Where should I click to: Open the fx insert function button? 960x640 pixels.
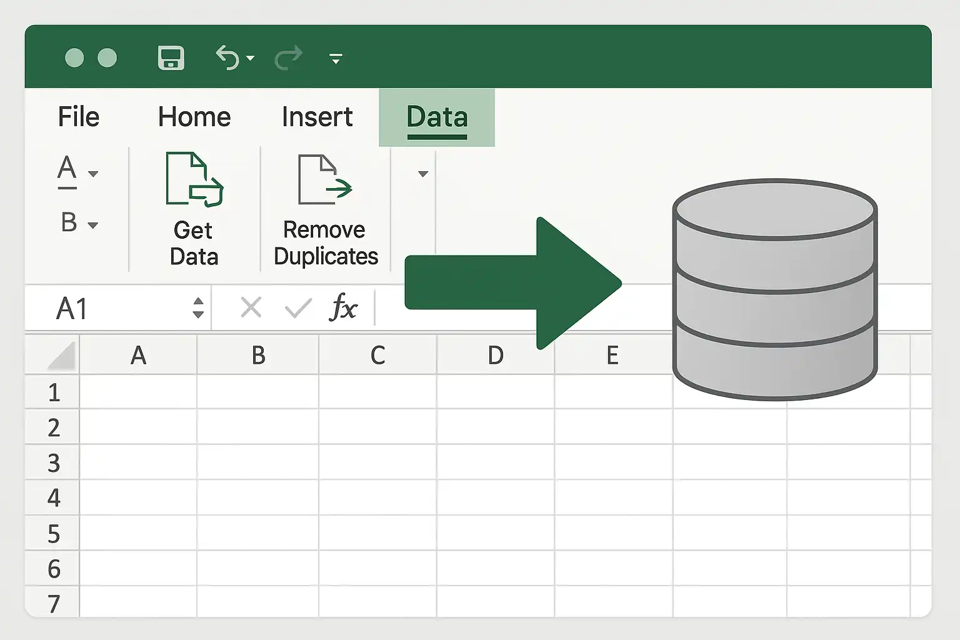coord(344,307)
